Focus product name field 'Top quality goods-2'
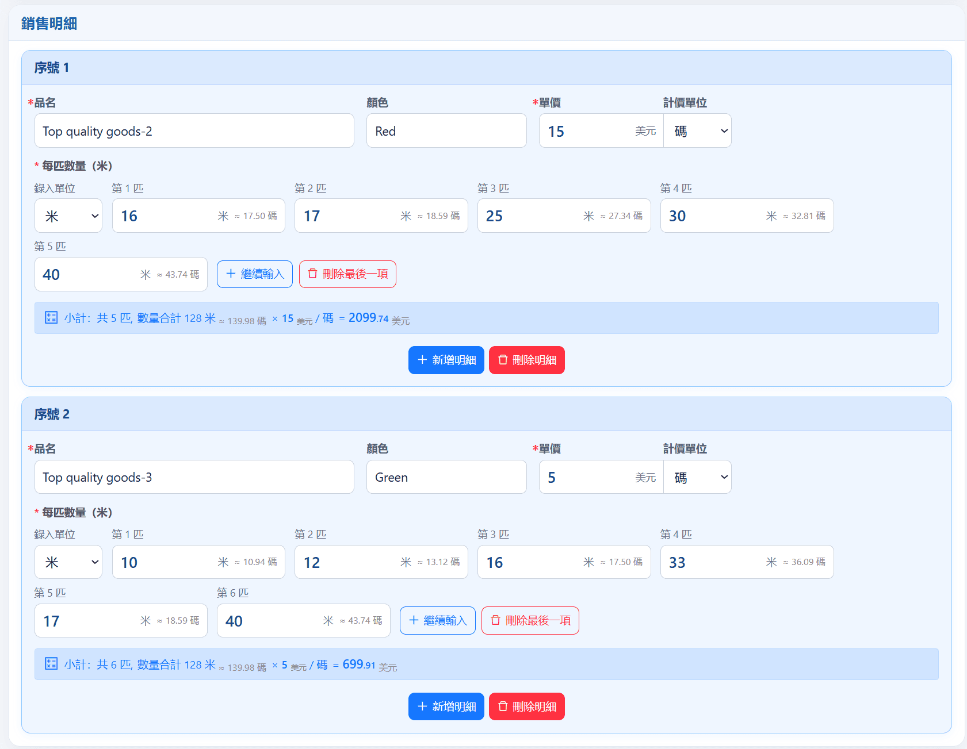 (194, 130)
